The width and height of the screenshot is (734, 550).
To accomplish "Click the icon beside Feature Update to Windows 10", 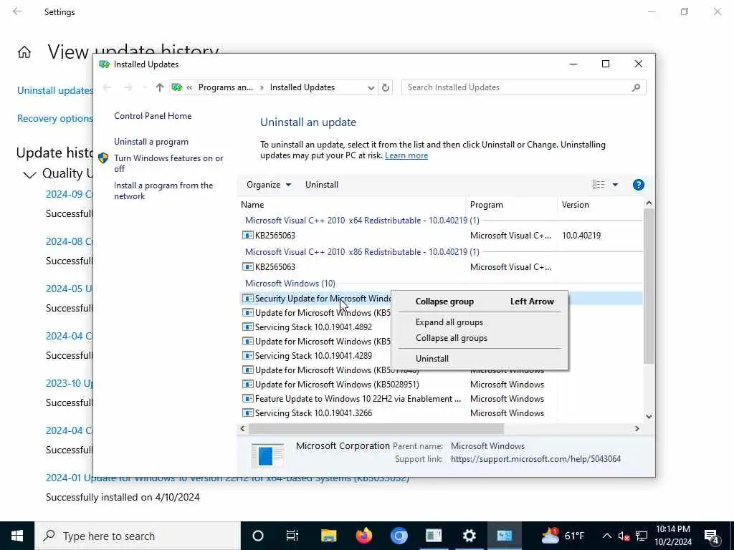I will (x=247, y=399).
